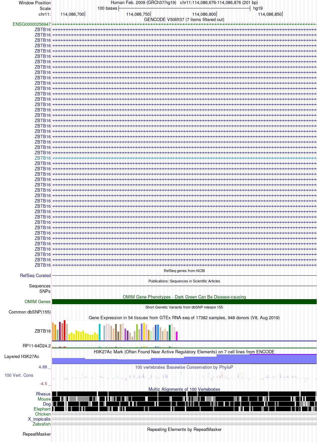
Task: Open the H3K27Ac Mark ENCODE track title
Action: coord(184,352)
